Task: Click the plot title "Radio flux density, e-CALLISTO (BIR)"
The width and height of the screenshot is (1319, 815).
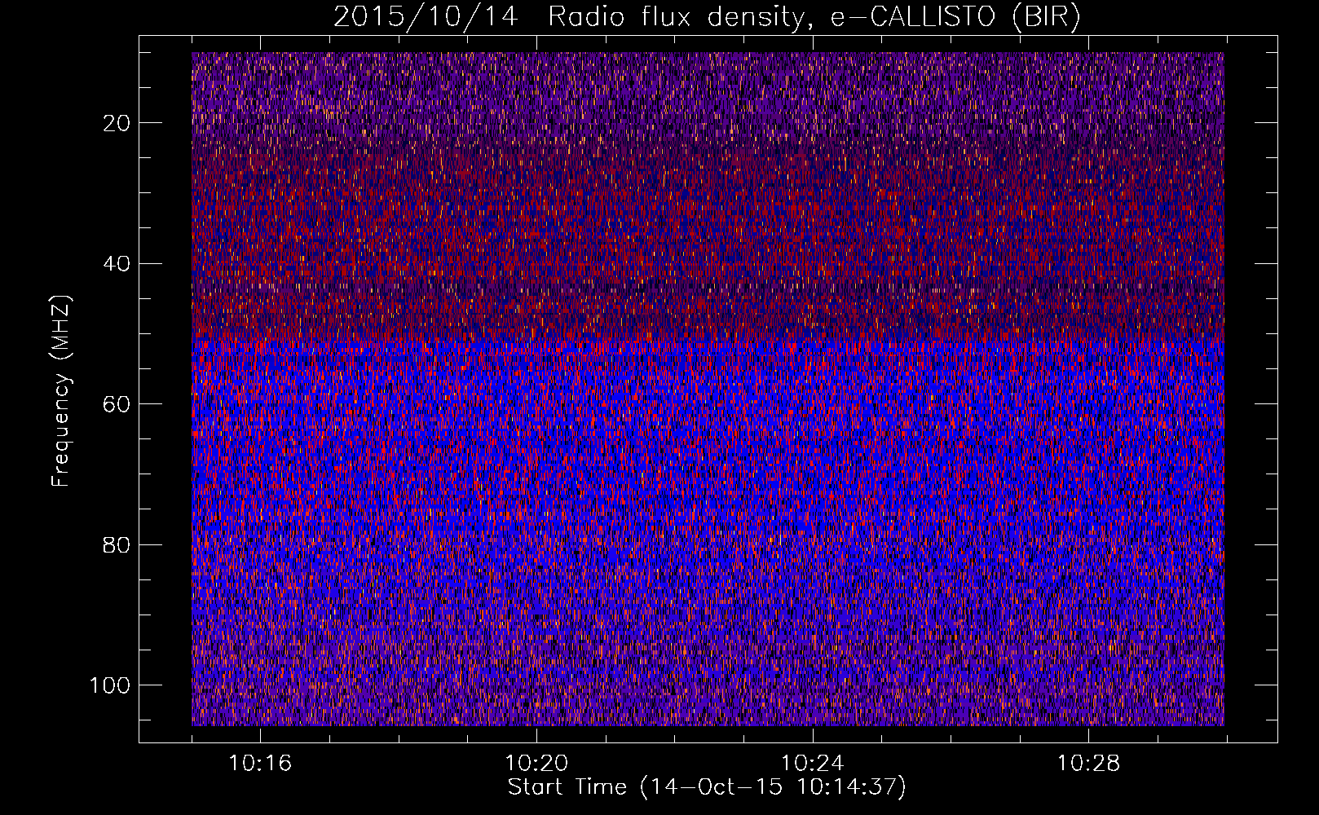Action: coord(814,18)
